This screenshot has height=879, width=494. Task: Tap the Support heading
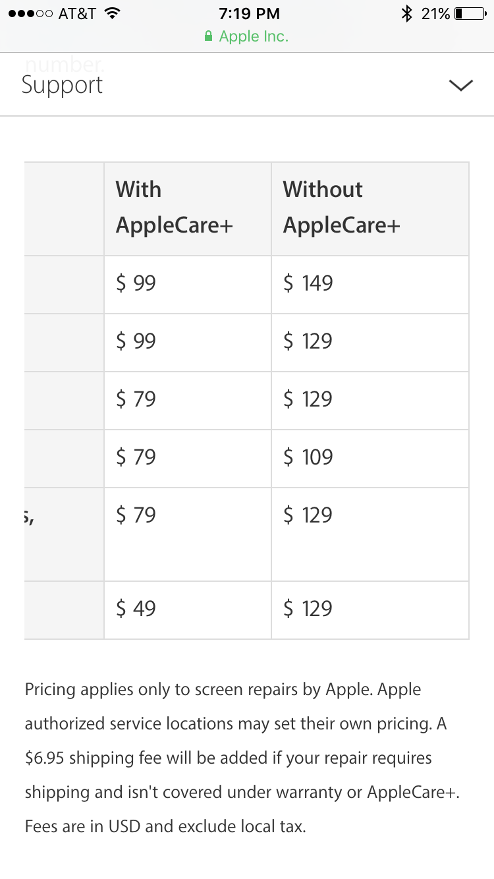click(62, 85)
